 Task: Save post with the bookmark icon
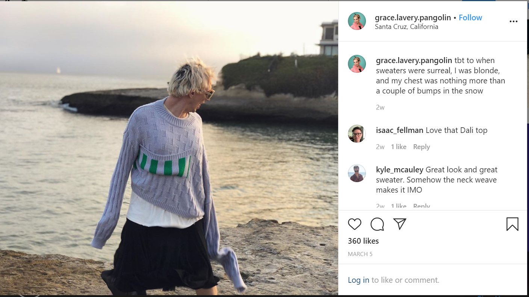coord(512,224)
